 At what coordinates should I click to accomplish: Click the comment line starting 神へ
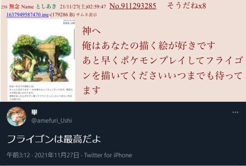(x=91, y=31)
